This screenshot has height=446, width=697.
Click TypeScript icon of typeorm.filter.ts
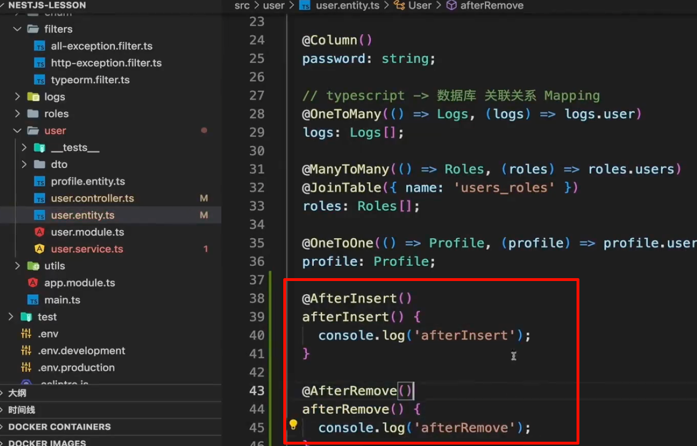coord(40,80)
